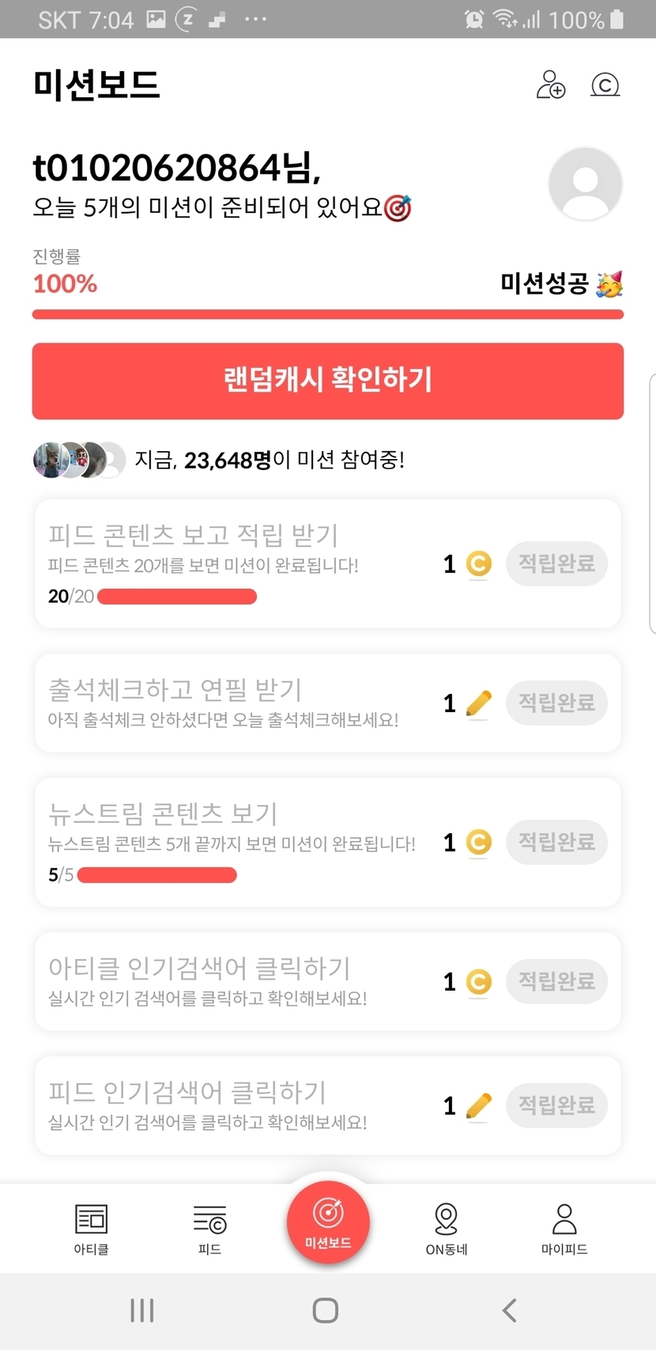Tap the participant avatars group
656x1350 pixels.
(x=79, y=460)
